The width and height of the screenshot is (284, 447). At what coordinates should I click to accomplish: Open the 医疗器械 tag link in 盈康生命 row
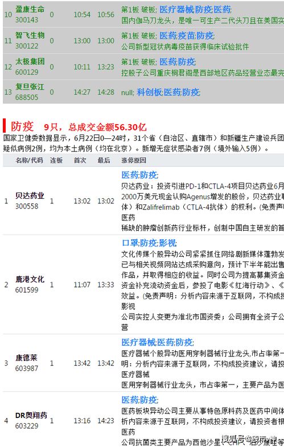tap(176, 10)
